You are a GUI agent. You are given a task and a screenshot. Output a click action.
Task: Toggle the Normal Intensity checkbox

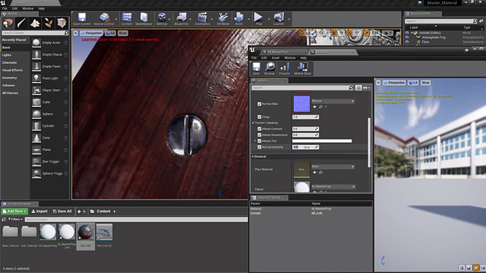pyautogui.click(x=259, y=147)
